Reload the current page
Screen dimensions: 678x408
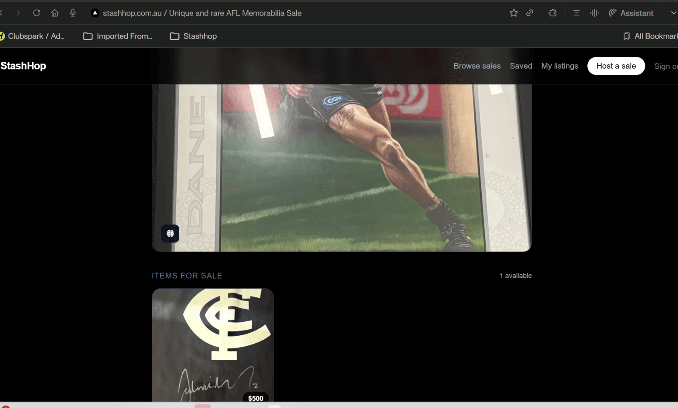[x=36, y=13]
